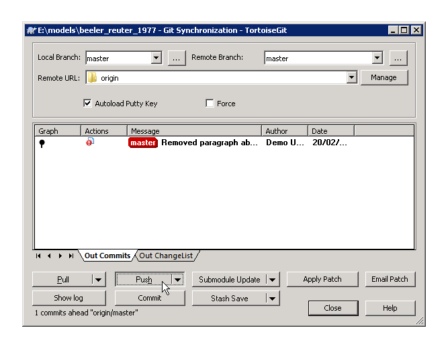This screenshot has width=448, height=349.
Task: Click the Graph column header
Action: click(x=58, y=130)
